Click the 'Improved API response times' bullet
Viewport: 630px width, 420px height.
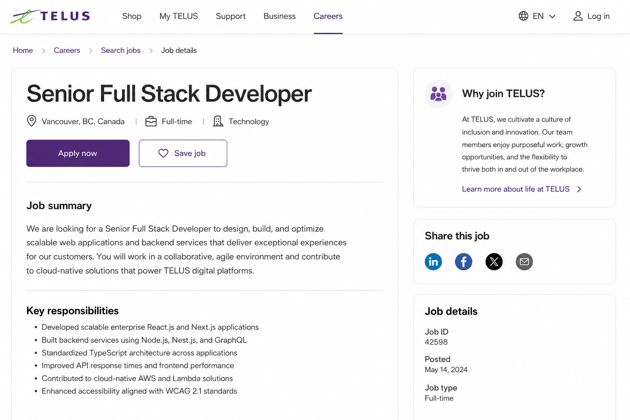(x=138, y=365)
